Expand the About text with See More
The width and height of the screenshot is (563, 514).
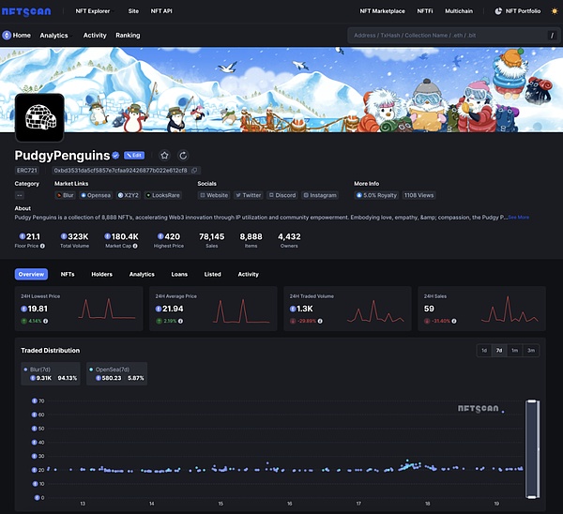click(518, 217)
